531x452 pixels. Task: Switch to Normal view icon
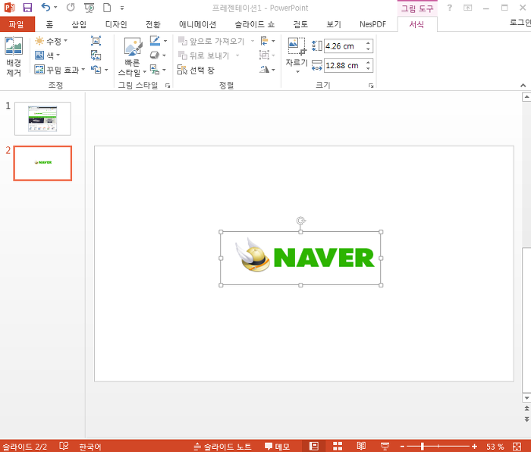pos(314,446)
